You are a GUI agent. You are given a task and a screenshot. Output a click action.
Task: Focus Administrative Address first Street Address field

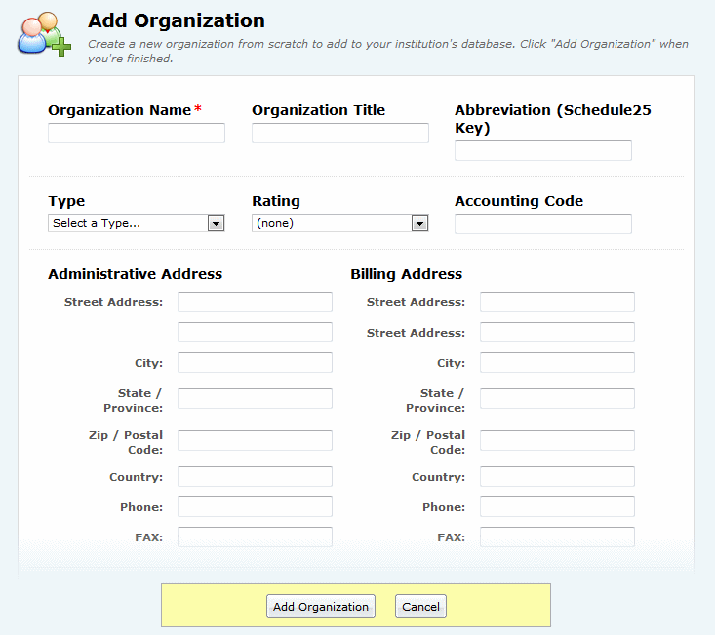click(255, 302)
